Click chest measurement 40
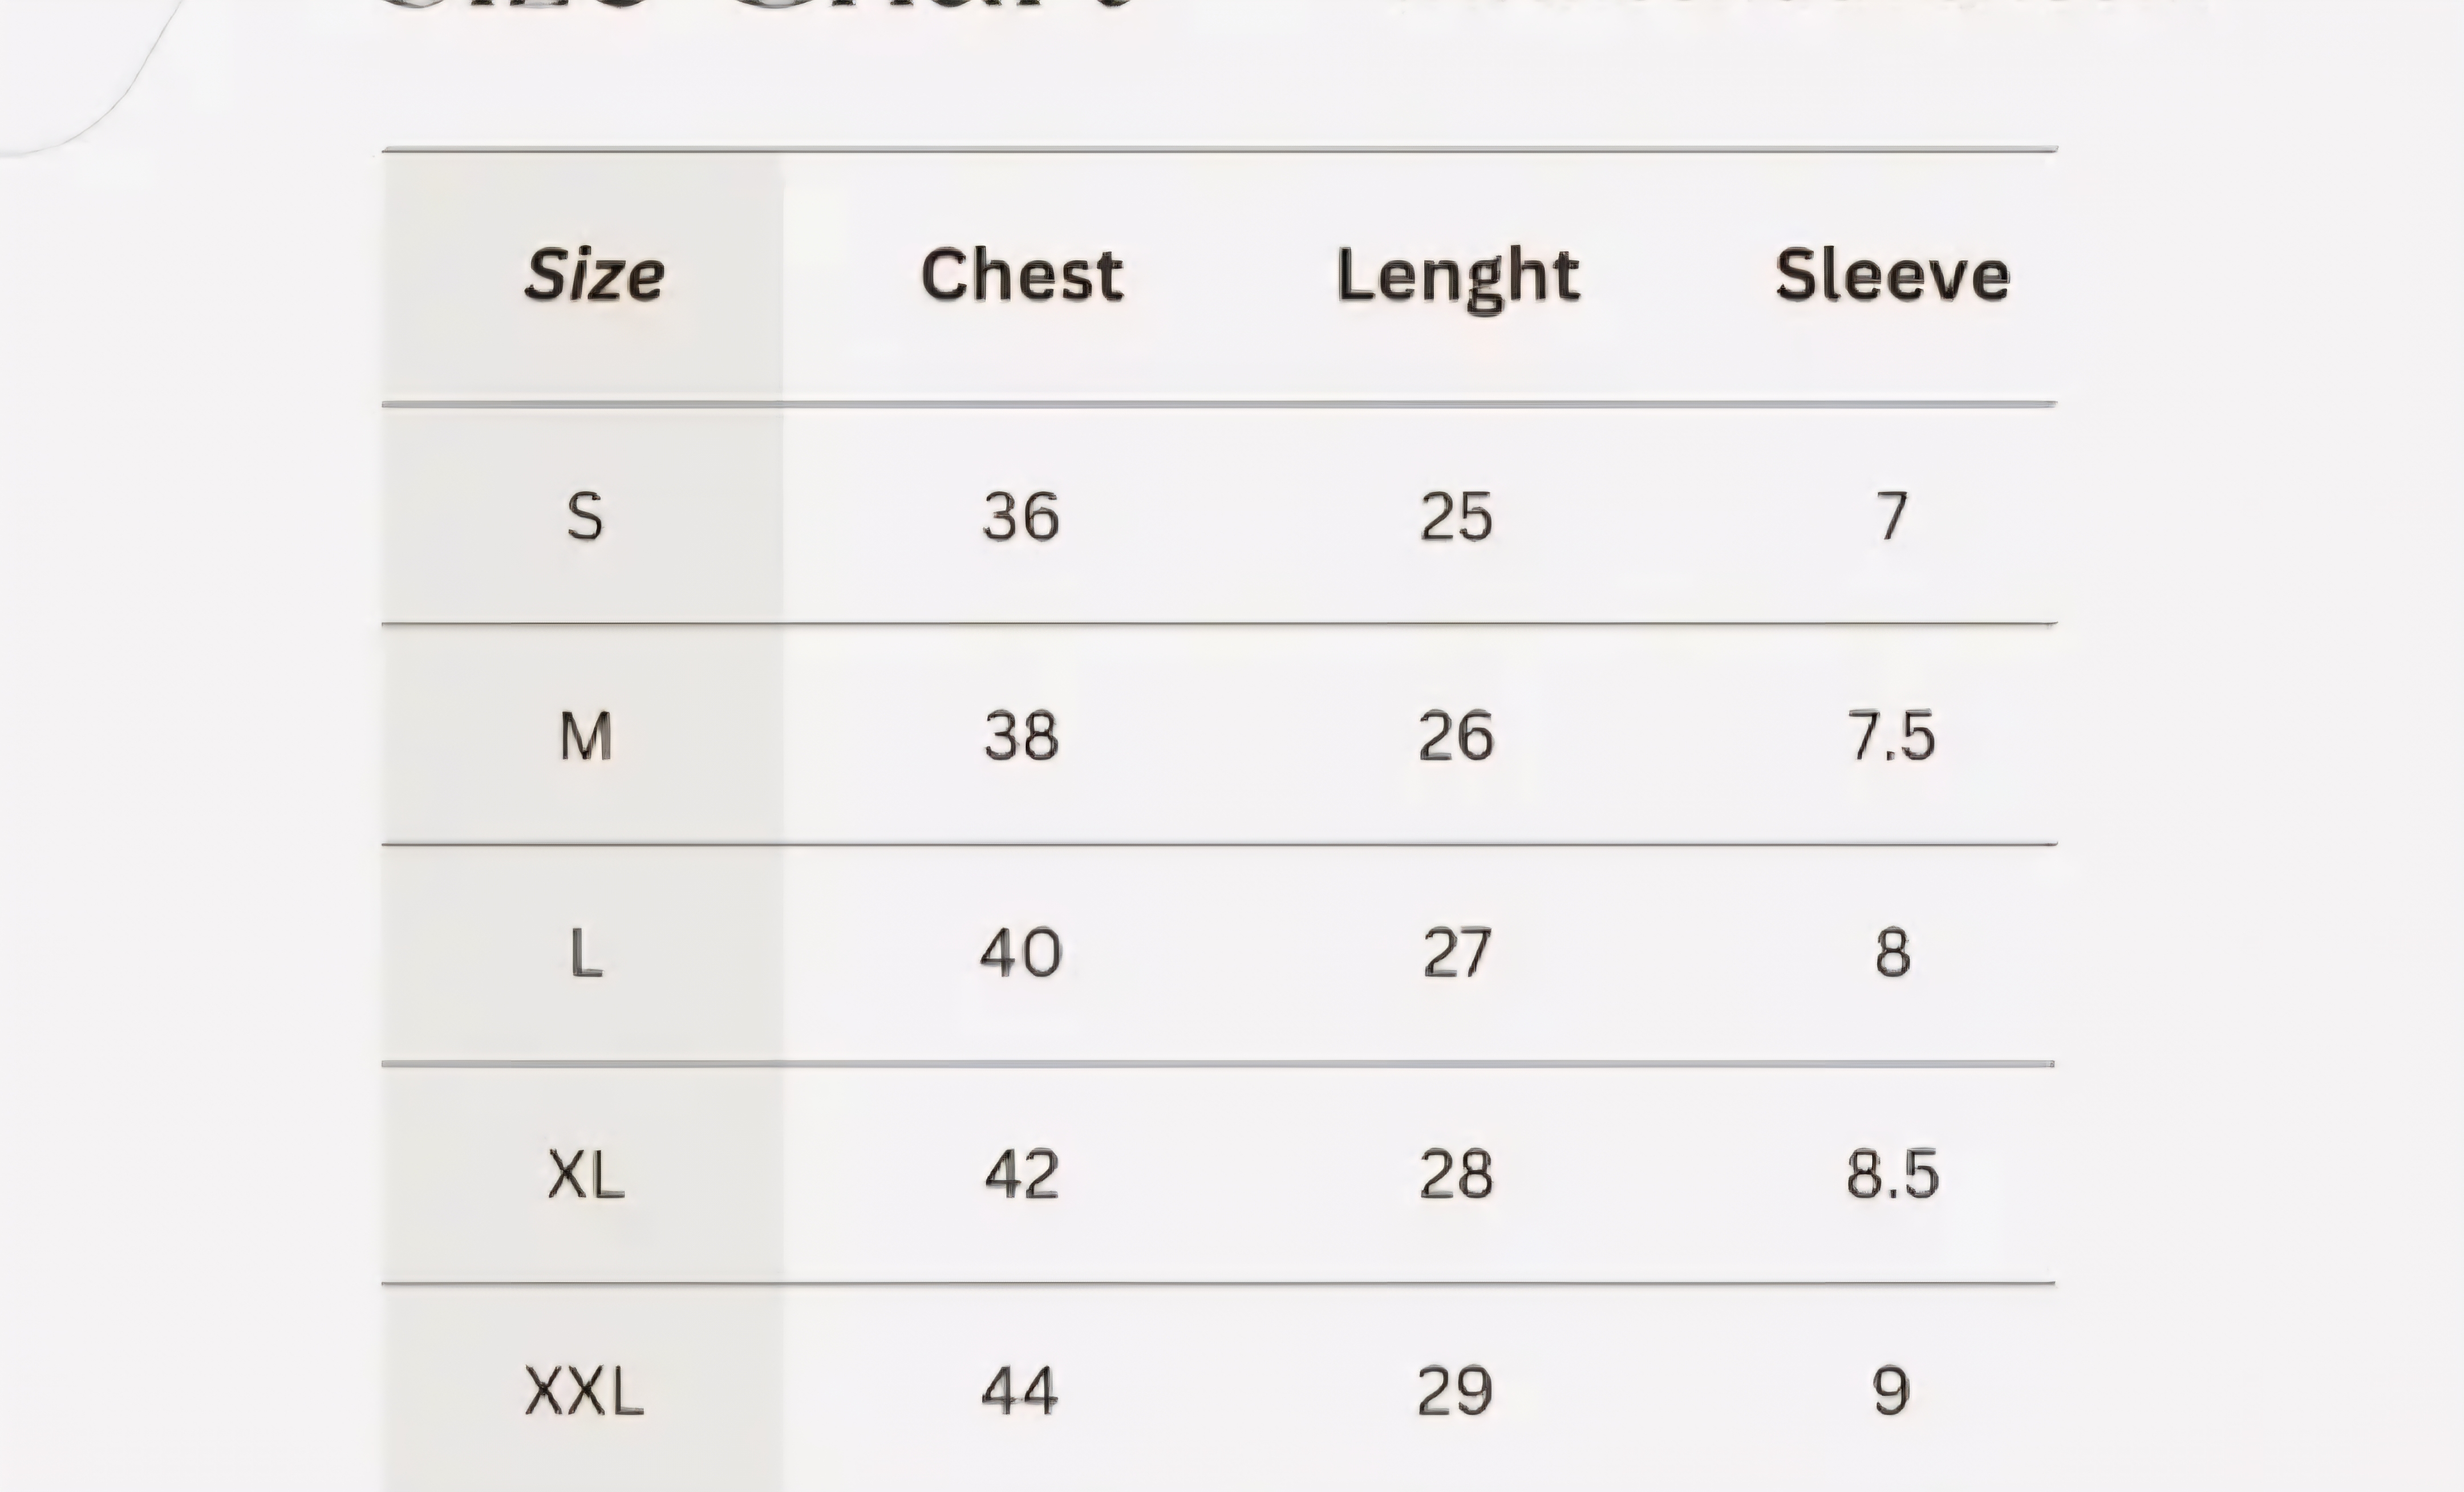This screenshot has height=1492, width=2464. [x=1020, y=953]
